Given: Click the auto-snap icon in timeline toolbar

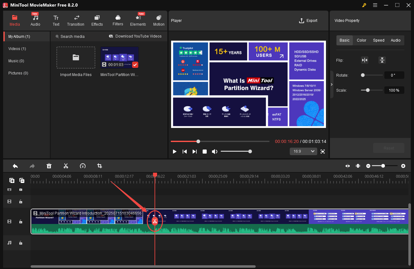Looking at the screenshot, I should pyautogui.click(x=348, y=166).
